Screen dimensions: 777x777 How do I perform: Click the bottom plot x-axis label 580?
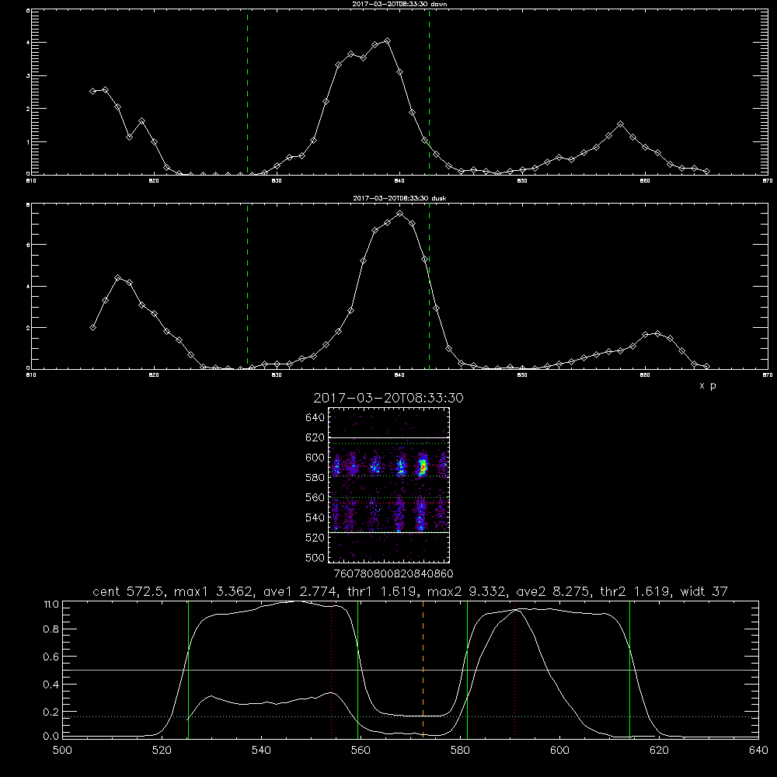(x=460, y=751)
